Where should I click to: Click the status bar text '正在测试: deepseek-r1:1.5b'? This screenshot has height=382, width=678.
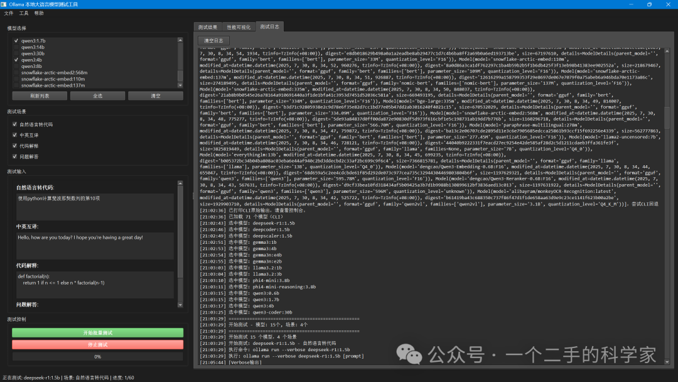pos(31,378)
